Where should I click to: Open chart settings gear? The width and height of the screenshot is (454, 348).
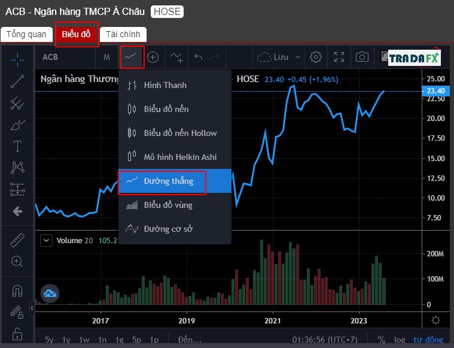coord(316,57)
